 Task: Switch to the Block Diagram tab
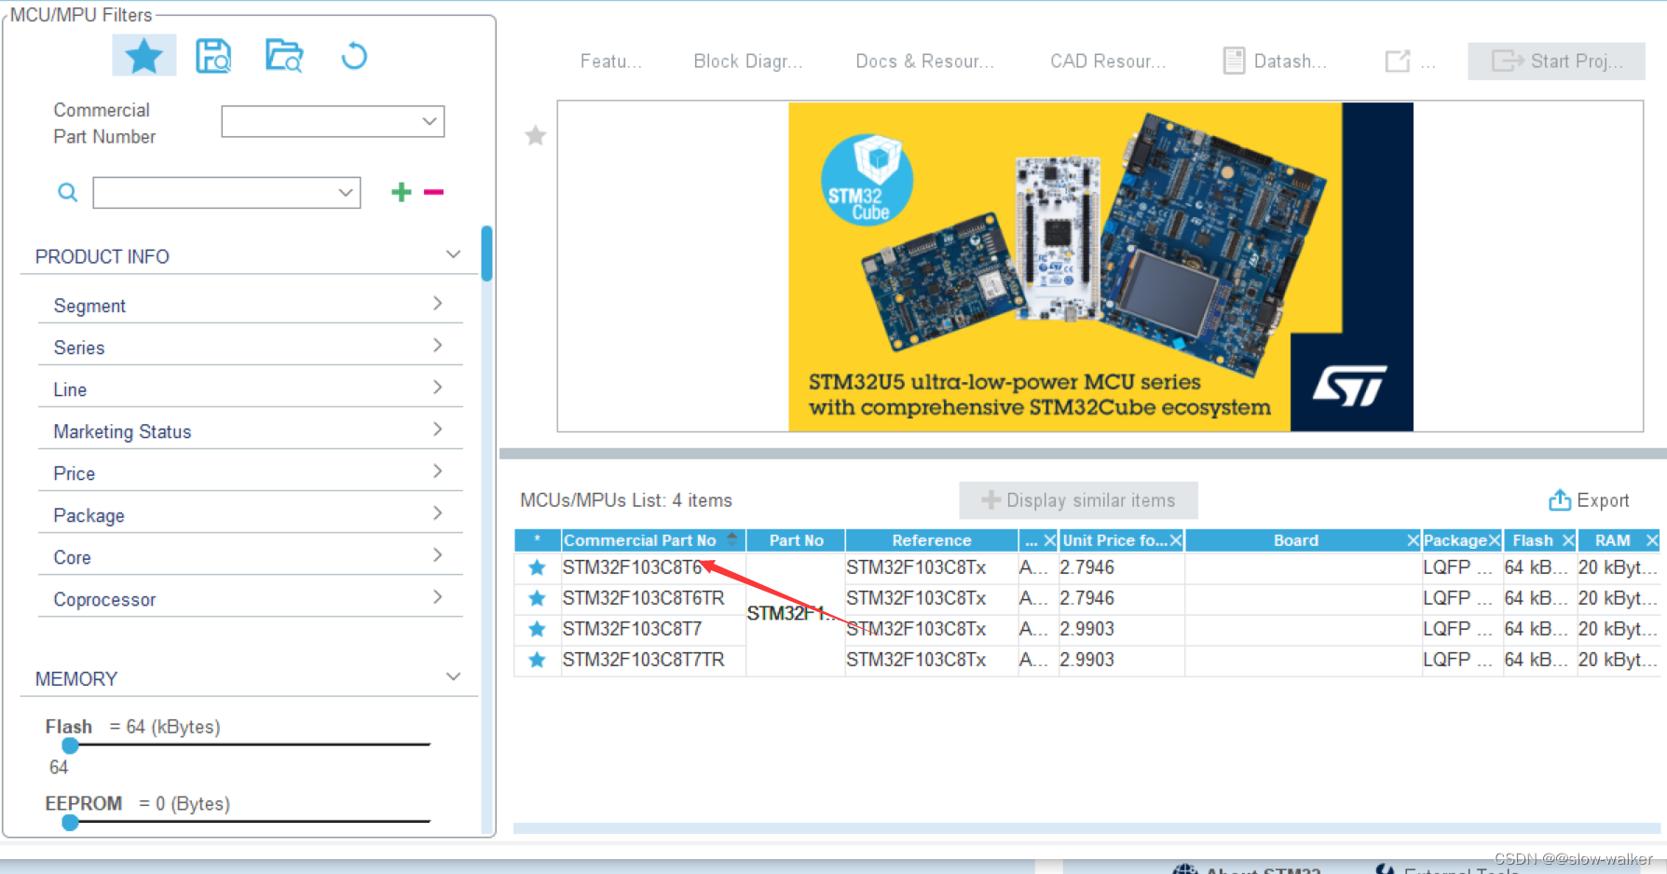[x=747, y=61]
